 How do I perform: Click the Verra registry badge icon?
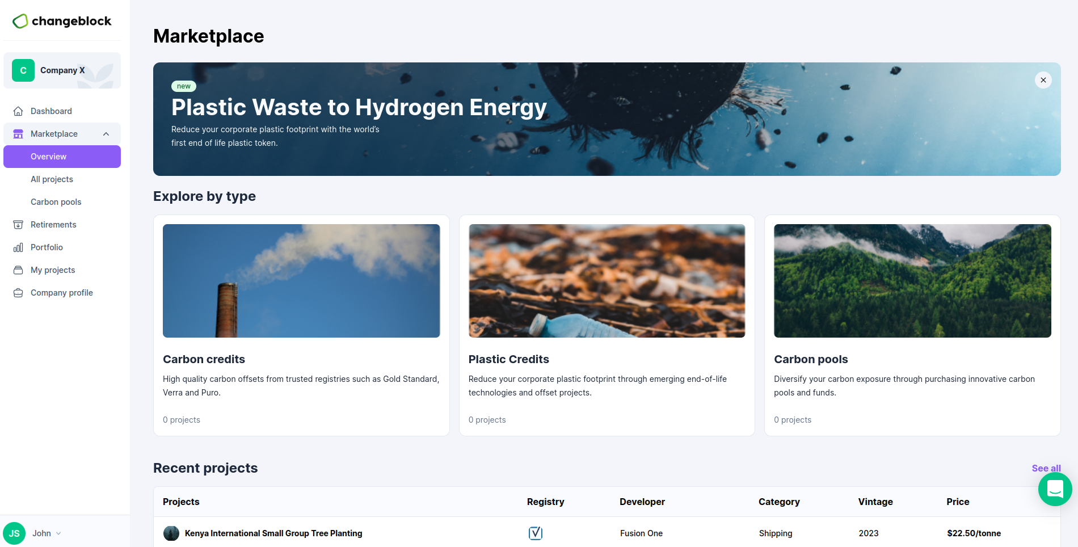535,533
